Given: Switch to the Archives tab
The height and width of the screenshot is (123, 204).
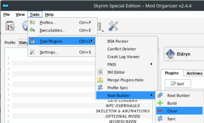Looking at the screenshot, I should [x=194, y=73].
